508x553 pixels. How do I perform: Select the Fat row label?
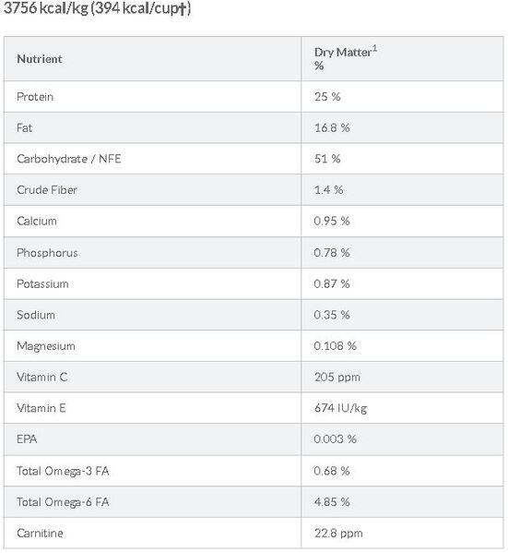tap(24, 127)
